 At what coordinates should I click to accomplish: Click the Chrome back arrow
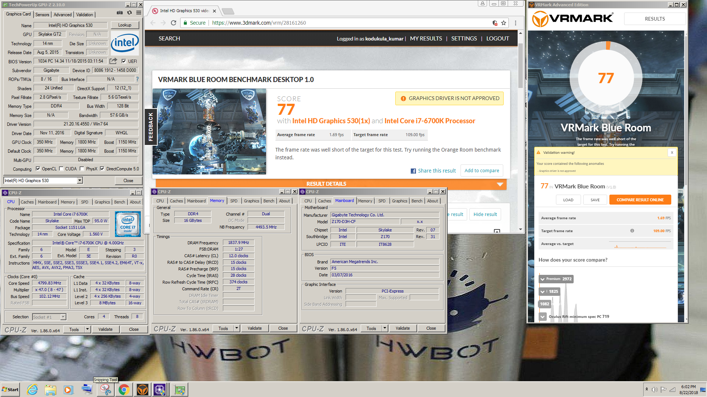click(153, 23)
